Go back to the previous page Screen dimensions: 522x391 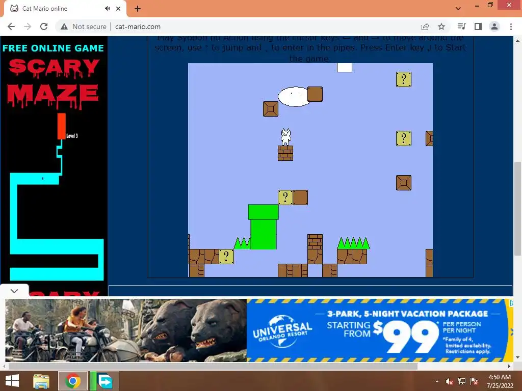(x=11, y=26)
